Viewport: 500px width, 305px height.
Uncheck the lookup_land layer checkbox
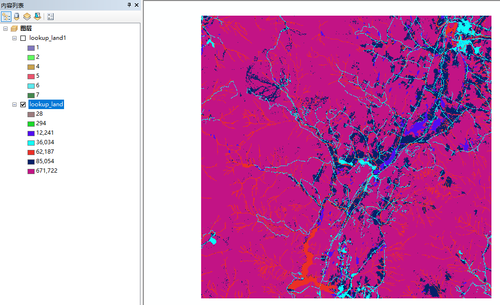[23, 104]
